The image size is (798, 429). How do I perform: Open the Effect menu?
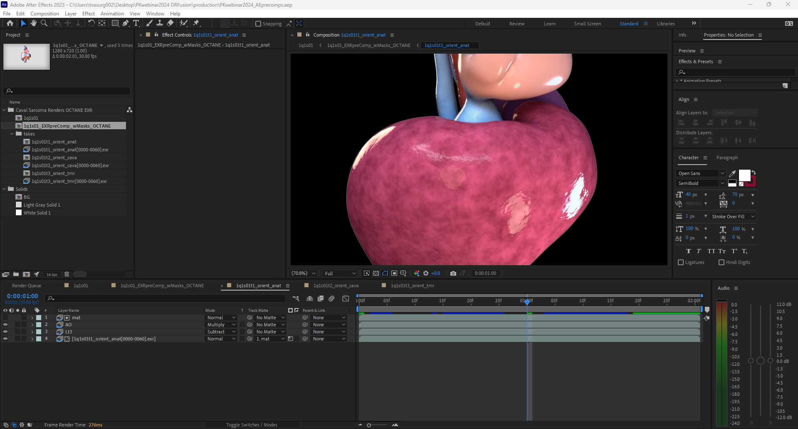89,14
